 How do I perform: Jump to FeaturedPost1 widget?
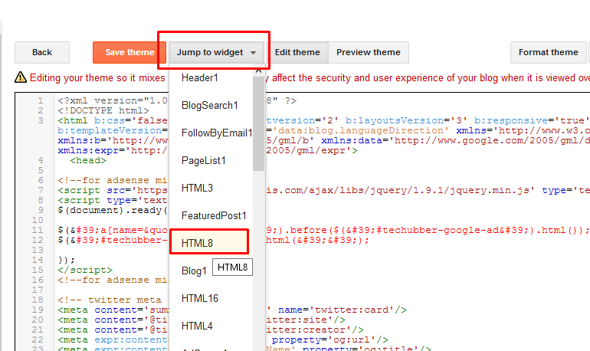point(211,215)
